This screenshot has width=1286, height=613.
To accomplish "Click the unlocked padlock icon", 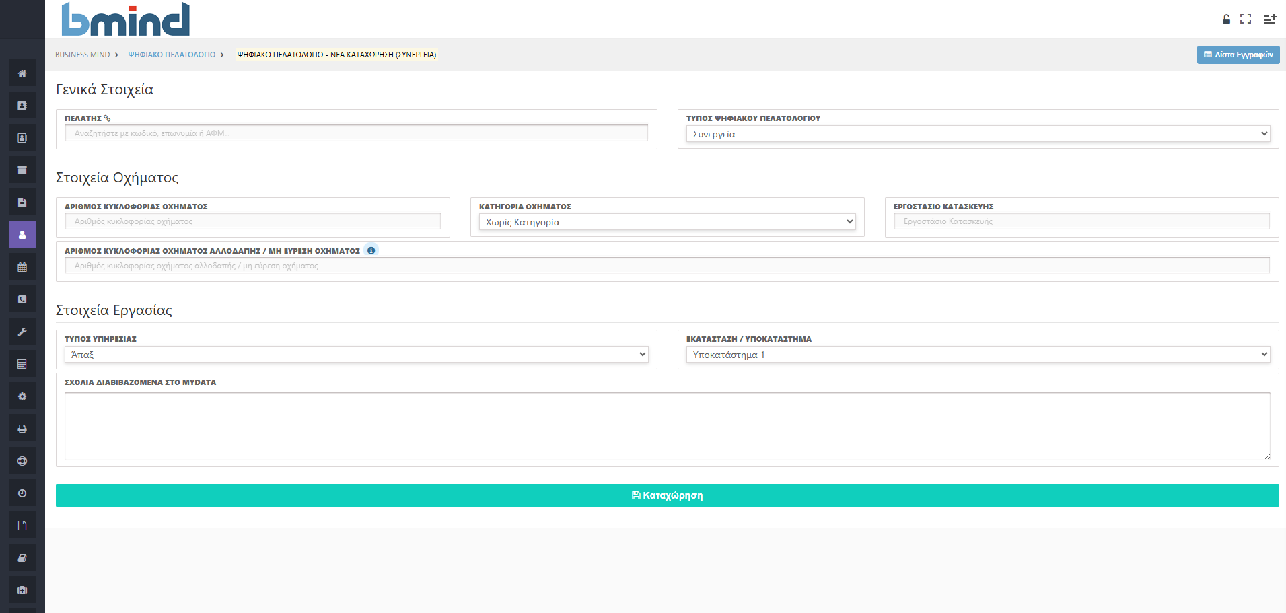I will [1226, 20].
